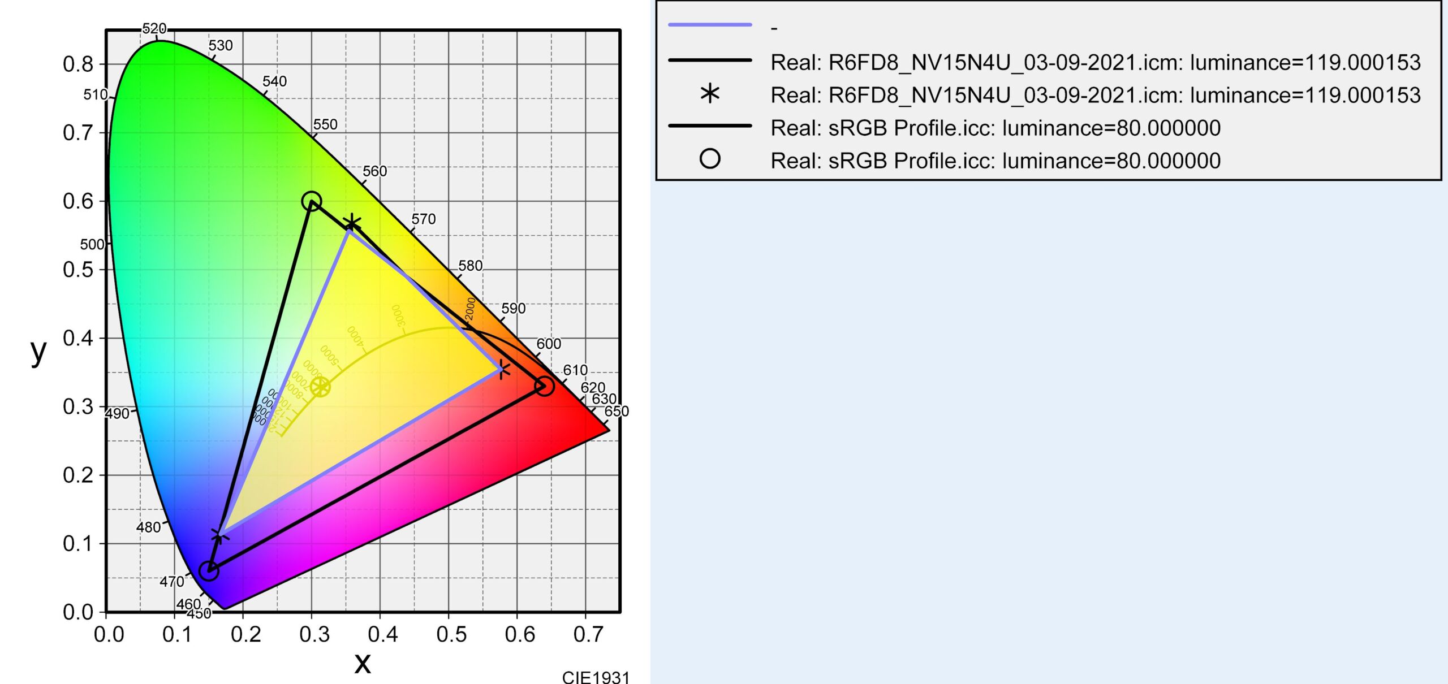Viewport: 1448px width, 684px height.
Task: Click the 560 wavelength label
Action: [374, 171]
